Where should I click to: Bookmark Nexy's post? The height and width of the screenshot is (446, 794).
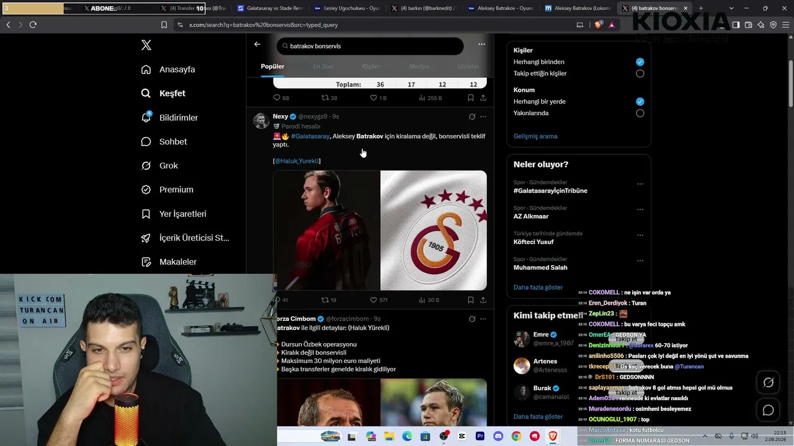tap(471, 300)
